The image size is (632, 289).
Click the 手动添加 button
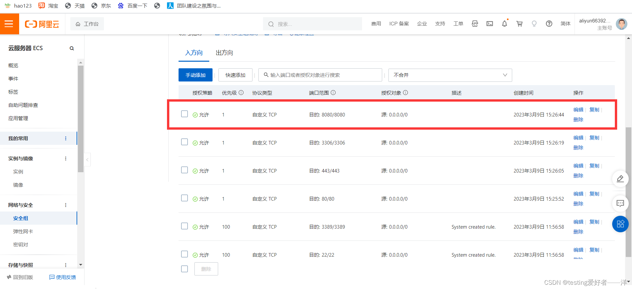click(195, 75)
